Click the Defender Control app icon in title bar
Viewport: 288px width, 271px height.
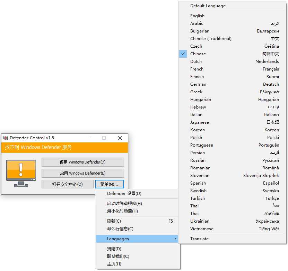pyautogui.click(x=5, y=138)
